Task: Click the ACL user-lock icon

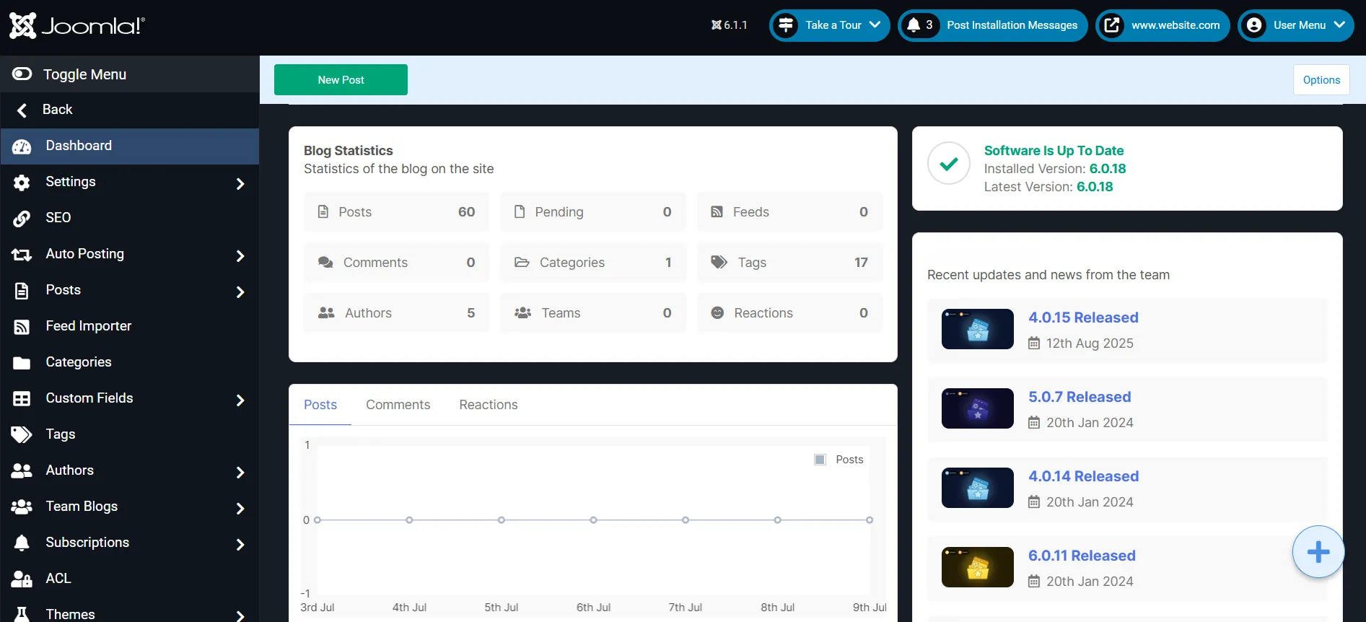Action: pyautogui.click(x=22, y=579)
